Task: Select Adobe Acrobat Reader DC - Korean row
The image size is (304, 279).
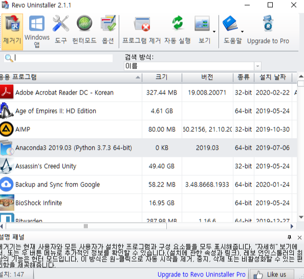Action: [148, 92]
